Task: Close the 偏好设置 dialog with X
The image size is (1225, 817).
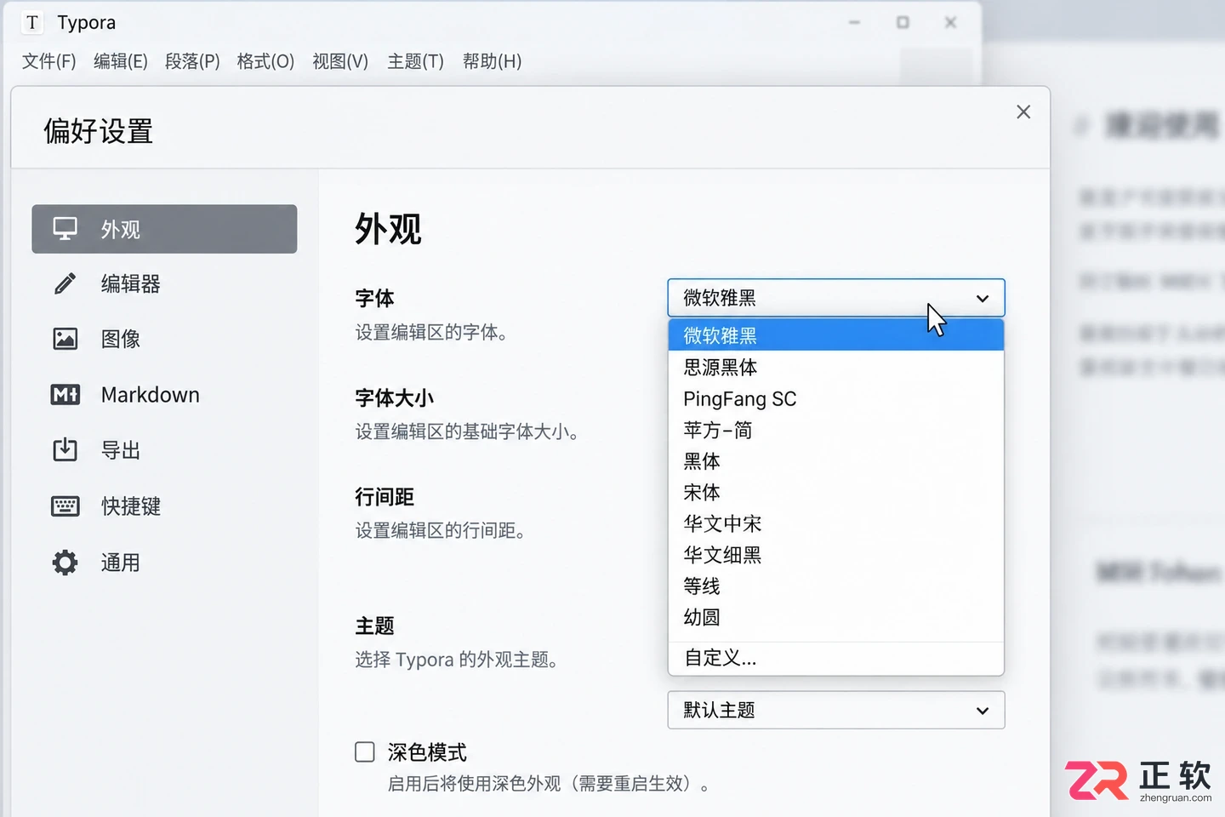Action: coord(1023,112)
